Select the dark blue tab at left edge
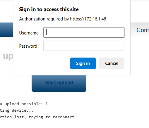The image size is (149, 128). (x=6, y=30)
